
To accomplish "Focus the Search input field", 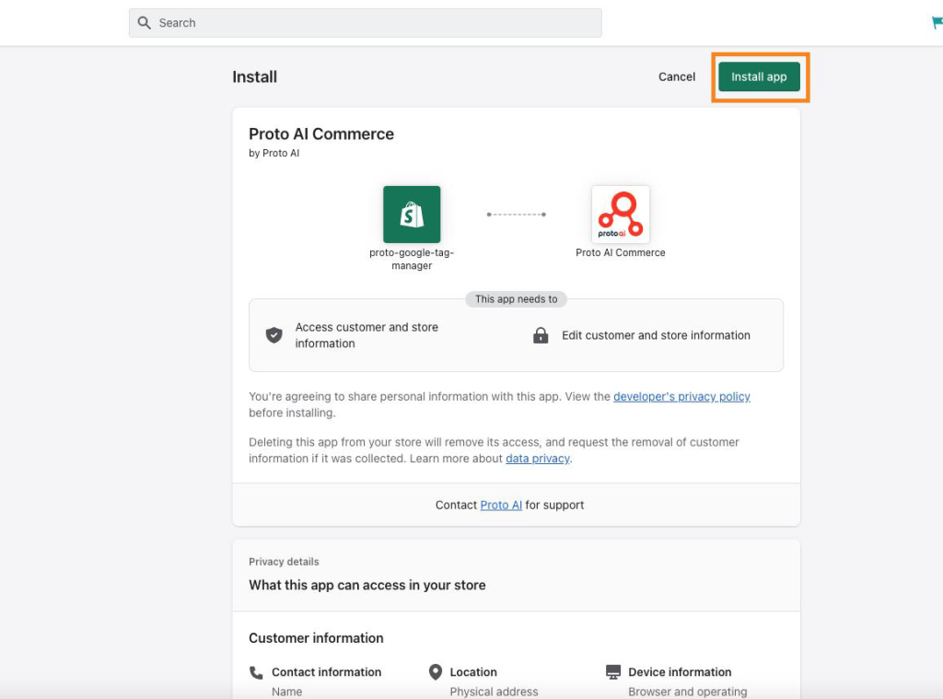I will pyautogui.click(x=365, y=23).
